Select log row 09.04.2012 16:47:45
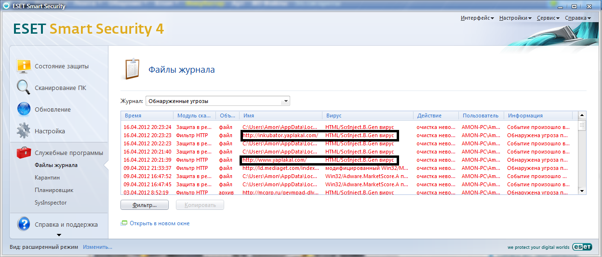The width and height of the screenshot is (602, 257). (x=349, y=184)
